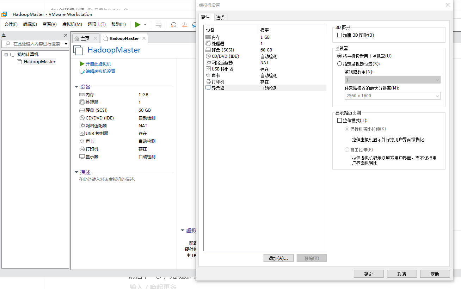Click 内存 memory icon in main window
The image size is (461, 289).
[82, 95]
